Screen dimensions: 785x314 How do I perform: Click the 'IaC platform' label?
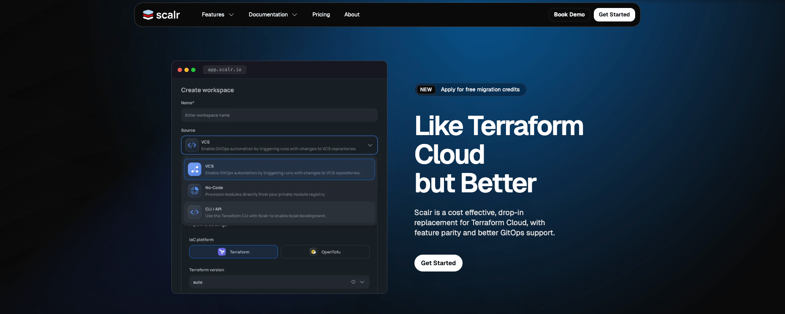coord(201,240)
